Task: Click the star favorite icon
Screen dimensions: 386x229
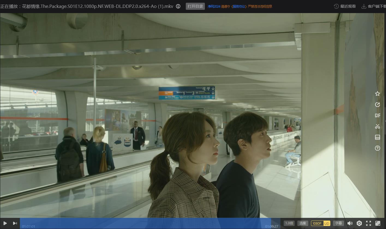Action: click(378, 94)
